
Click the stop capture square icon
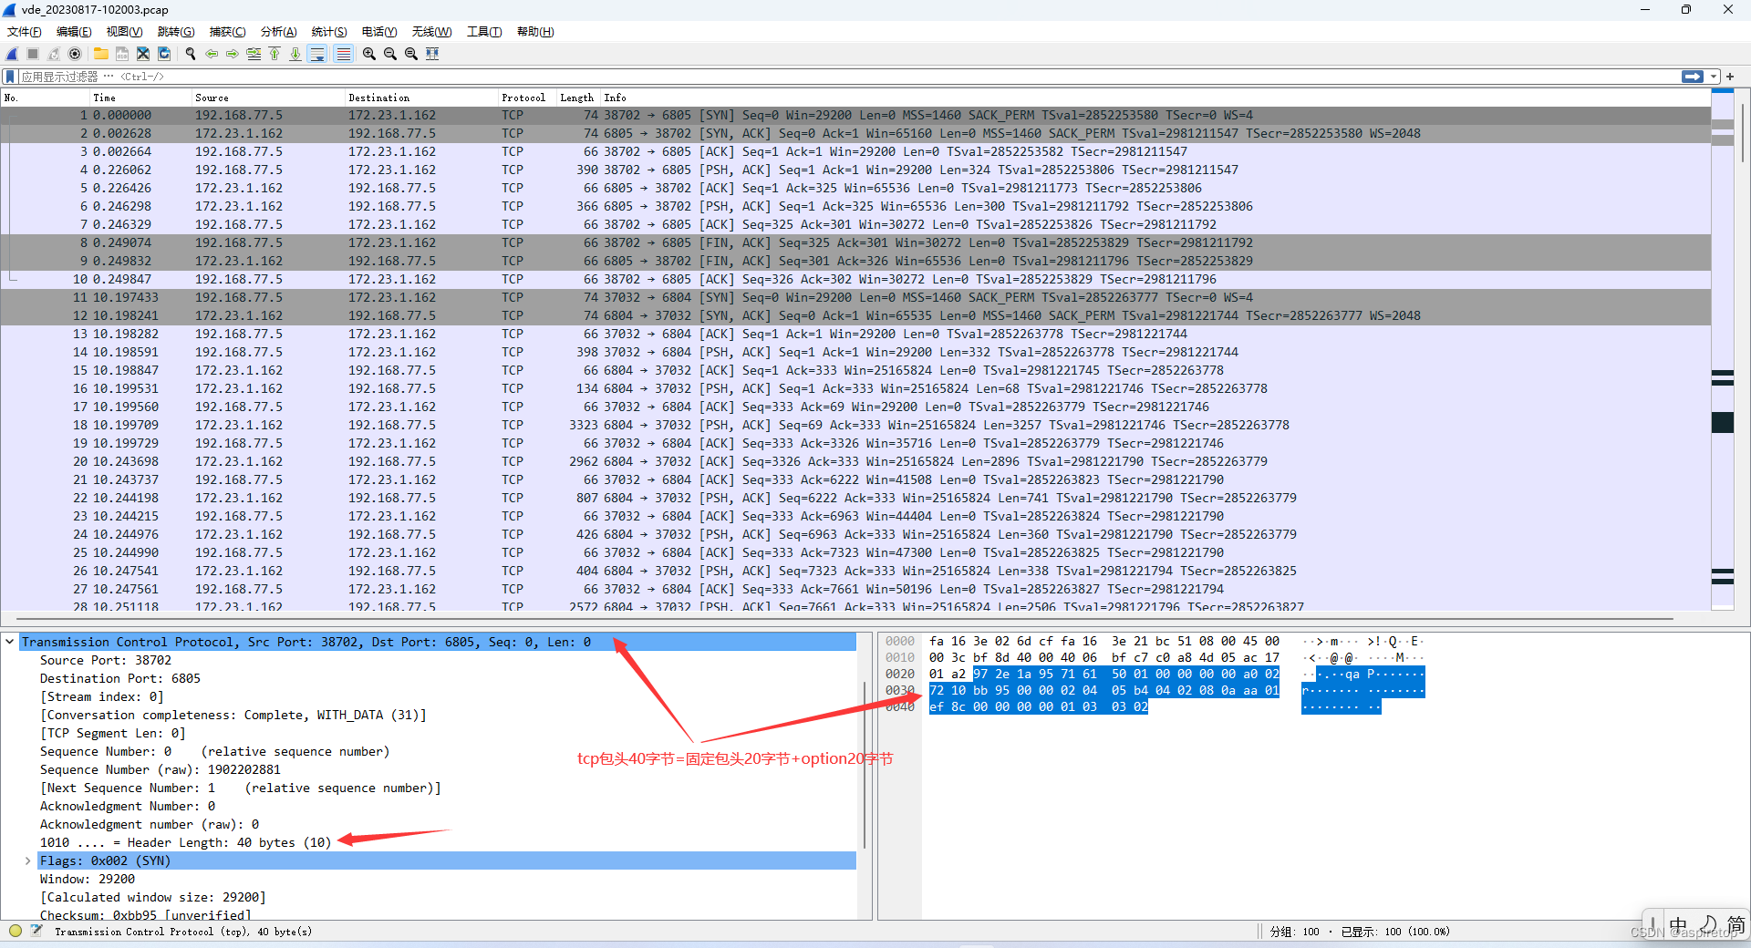pyautogui.click(x=33, y=54)
